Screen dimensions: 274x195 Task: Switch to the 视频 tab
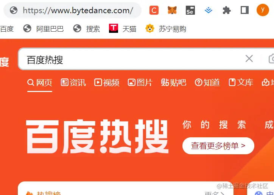point(107,83)
